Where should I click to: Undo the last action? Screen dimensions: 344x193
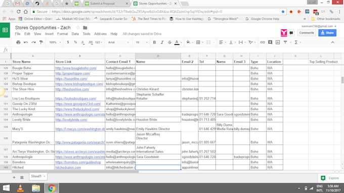26,42
